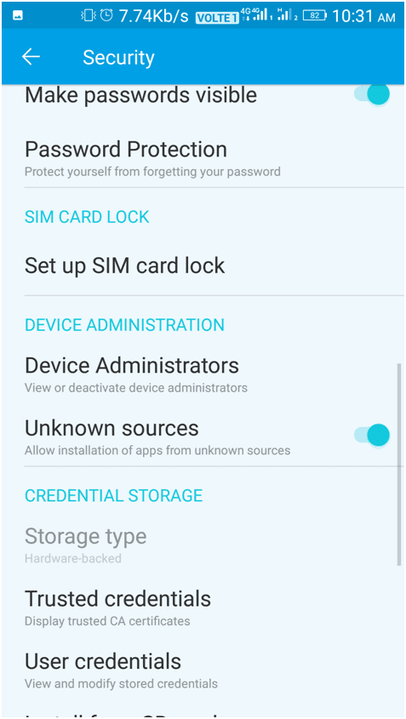The image size is (406, 719).
Task: Tap the vibrate mode status icon
Action: pos(87,15)
